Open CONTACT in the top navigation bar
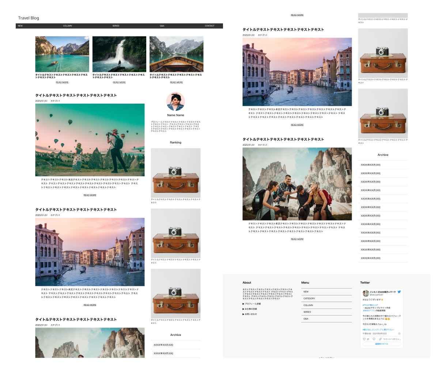The image size is (446, 371). click(209, 26)
